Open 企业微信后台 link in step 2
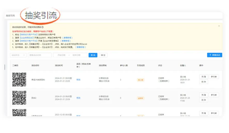229x133 pixels. point(27,38)
